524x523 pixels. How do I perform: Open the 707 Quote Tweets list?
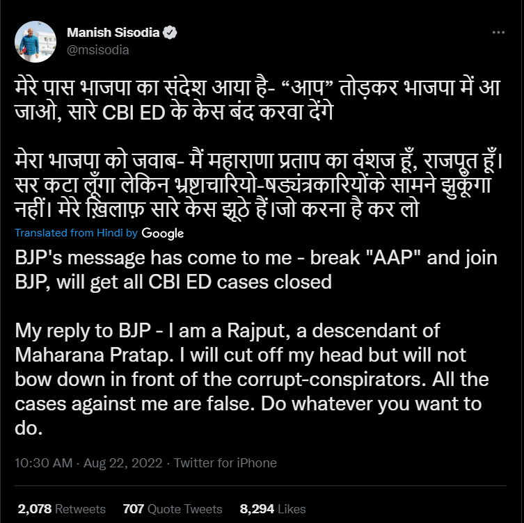pos(172,508)
